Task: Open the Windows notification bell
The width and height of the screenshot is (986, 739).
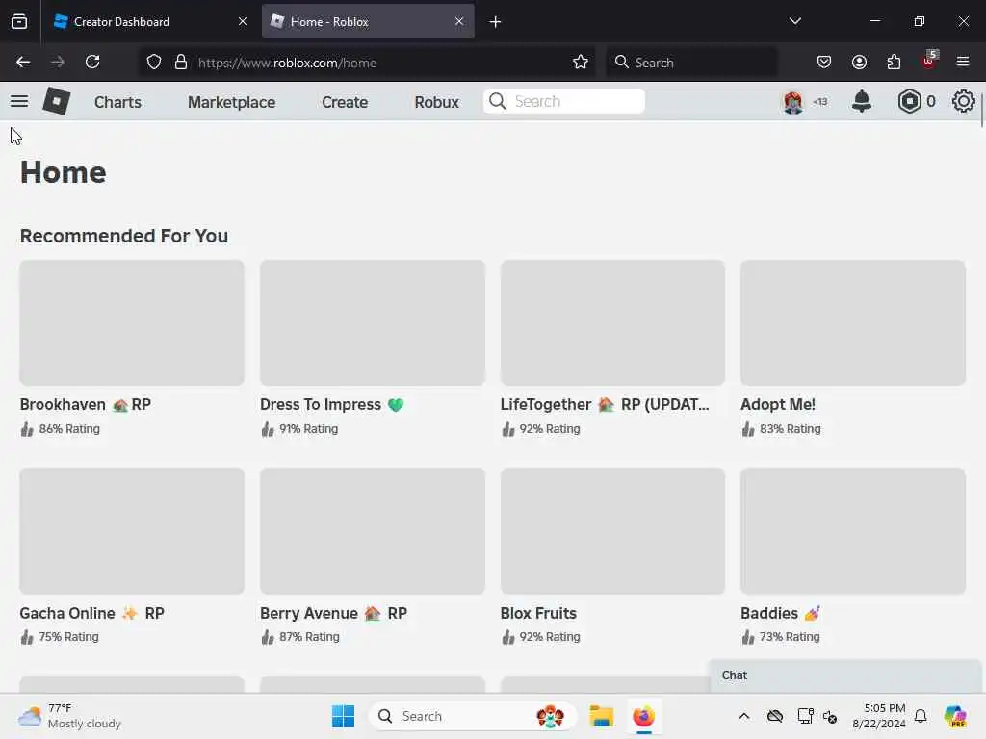Action: tap(921, 716)
